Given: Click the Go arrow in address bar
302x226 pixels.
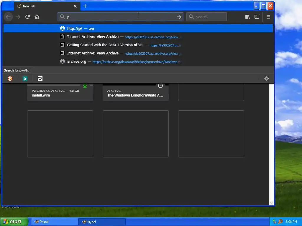Looking at the screenshot, I should 179,17.
